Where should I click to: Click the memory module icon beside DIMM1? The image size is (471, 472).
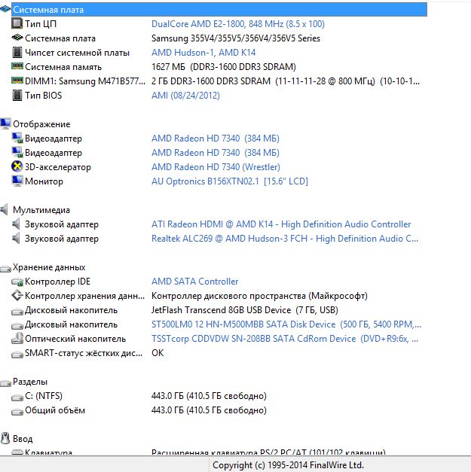coord(17,81)
